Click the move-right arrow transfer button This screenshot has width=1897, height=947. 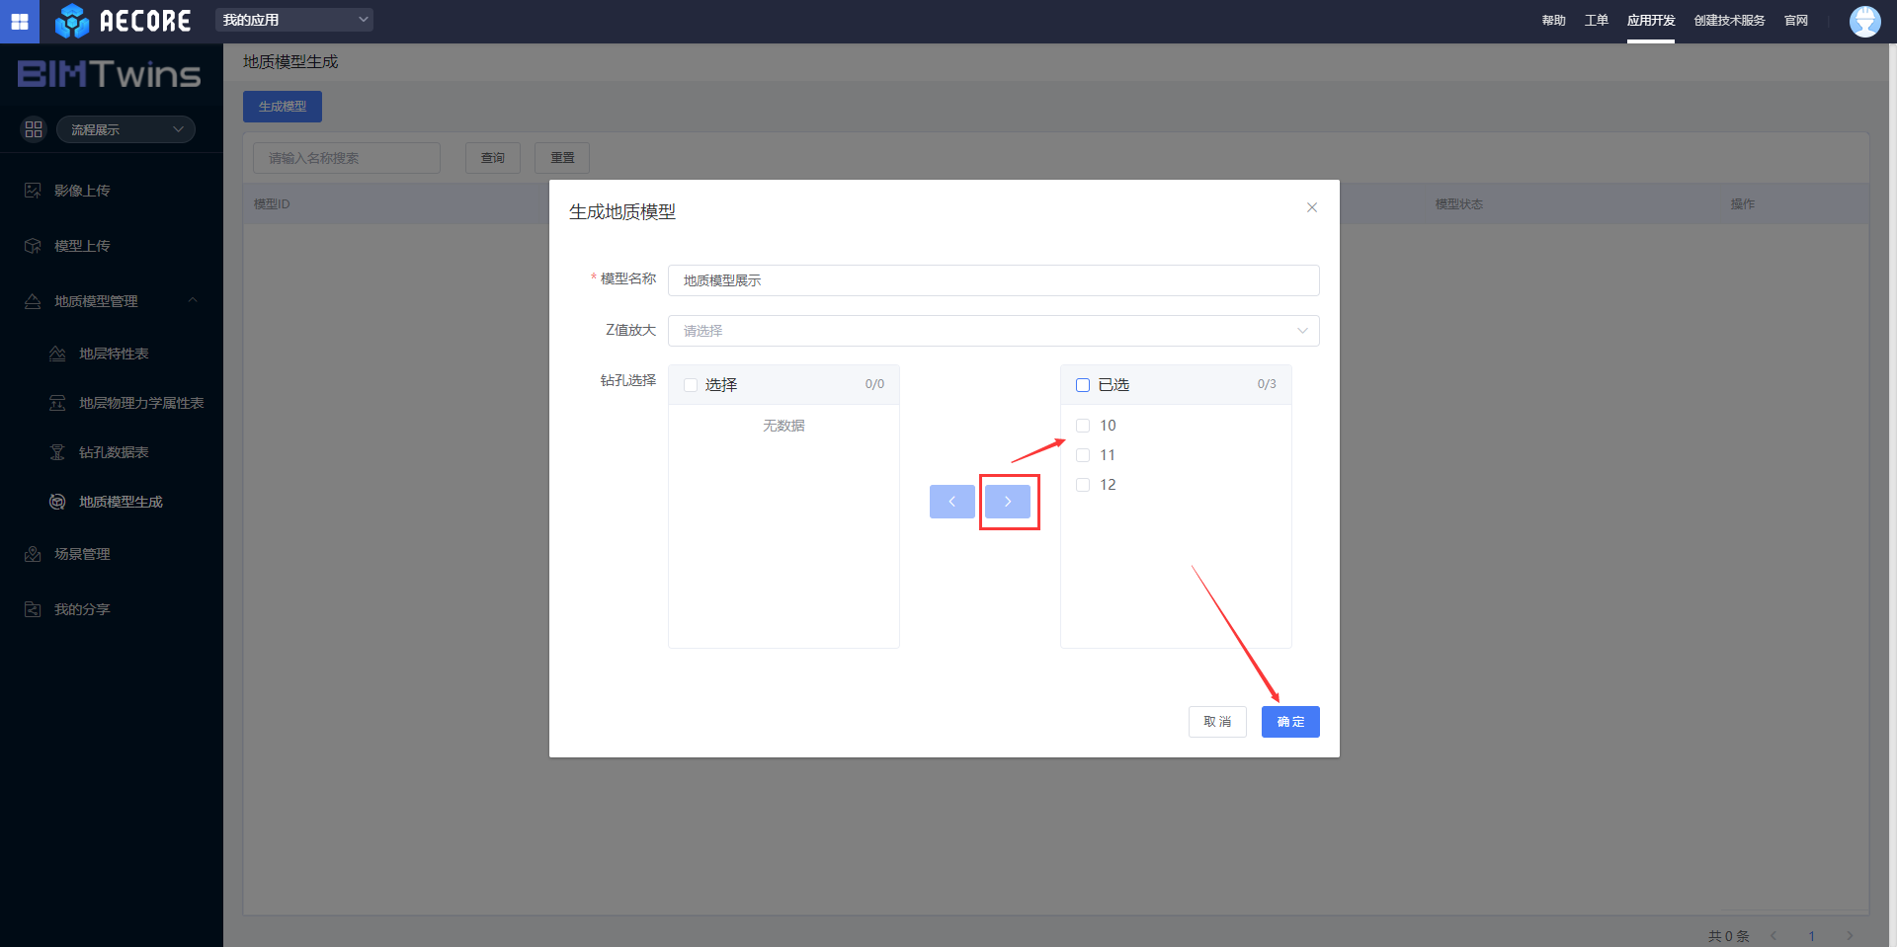click(x=1007, y=502)
